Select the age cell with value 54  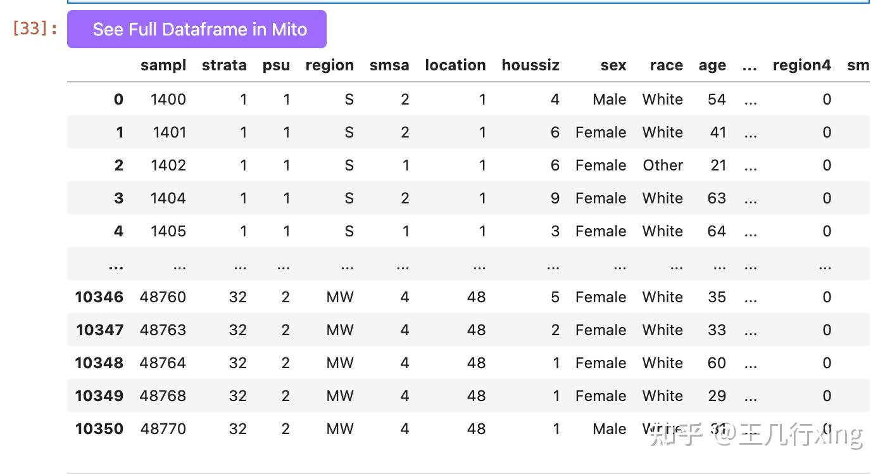tap(717, 99)
